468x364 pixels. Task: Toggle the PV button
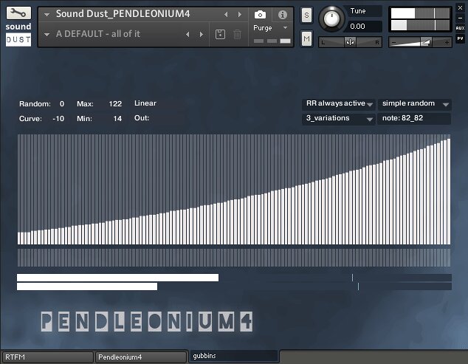point(460,38)
